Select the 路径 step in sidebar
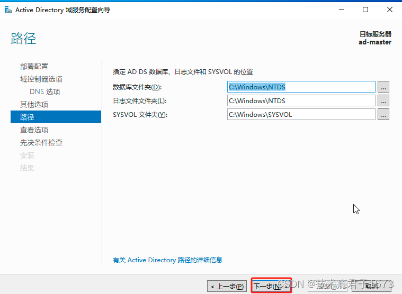Screen dimensions: 402x294 [x=56, y=117]
